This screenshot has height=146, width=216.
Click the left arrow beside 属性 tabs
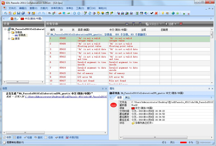coord(111,97)
